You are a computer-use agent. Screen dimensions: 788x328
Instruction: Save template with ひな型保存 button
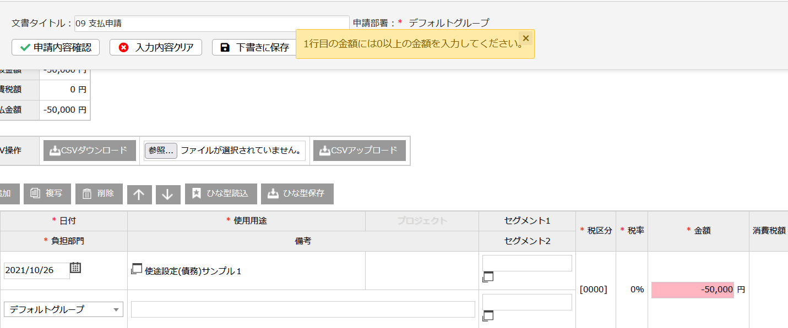(297, 193)
